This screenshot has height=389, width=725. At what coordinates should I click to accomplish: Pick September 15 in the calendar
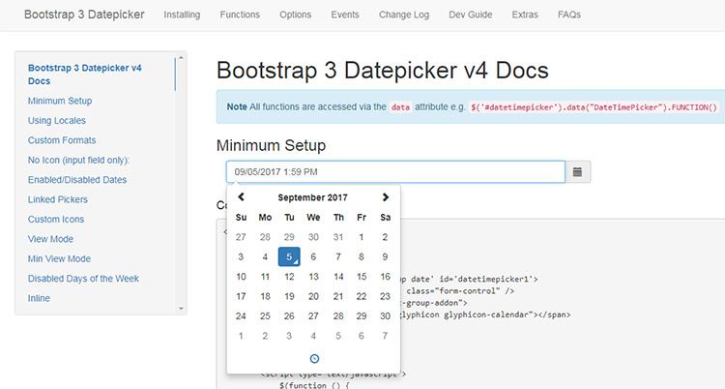click(362, 277)
